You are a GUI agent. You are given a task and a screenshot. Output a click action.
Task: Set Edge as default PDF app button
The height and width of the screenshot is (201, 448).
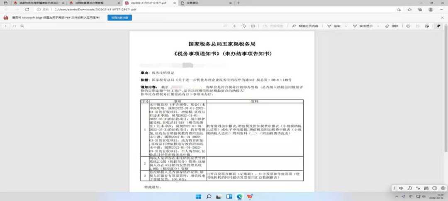(119, 17)
